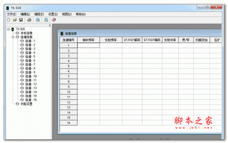Click the New file toolbar icon

tap(8, 20)
